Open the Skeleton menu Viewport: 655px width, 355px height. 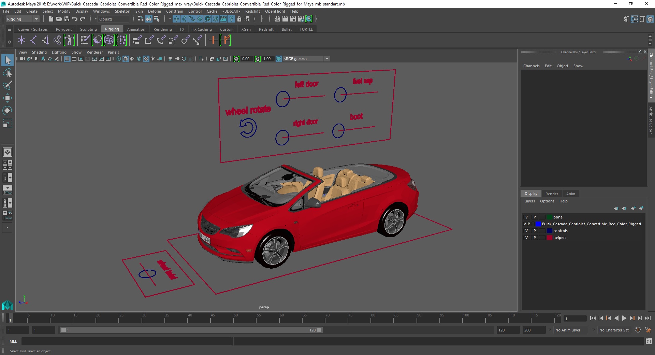point(122,11)
